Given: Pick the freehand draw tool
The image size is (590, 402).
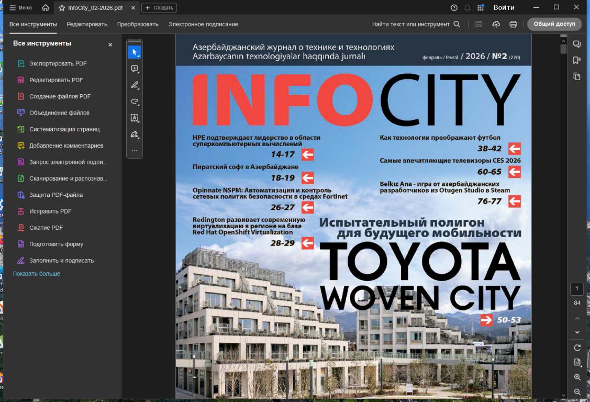Looking at the screenshot, I should click(135, 102).
